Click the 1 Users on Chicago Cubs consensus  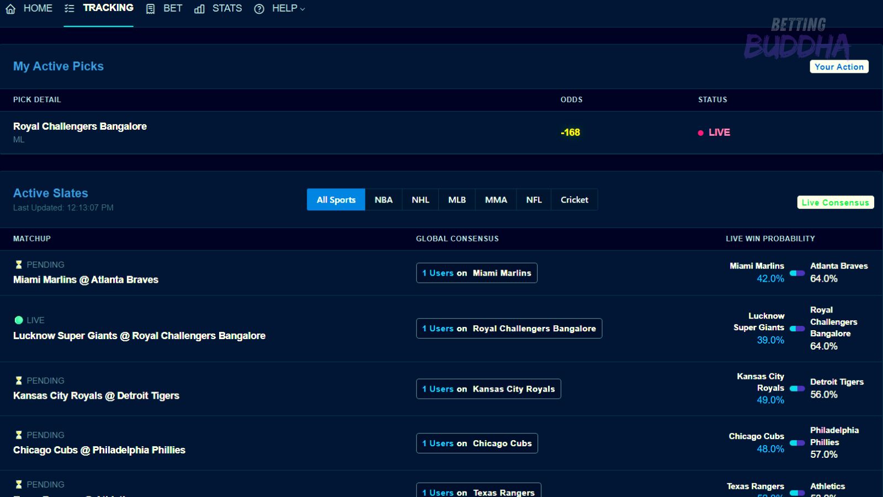(477, 443)
